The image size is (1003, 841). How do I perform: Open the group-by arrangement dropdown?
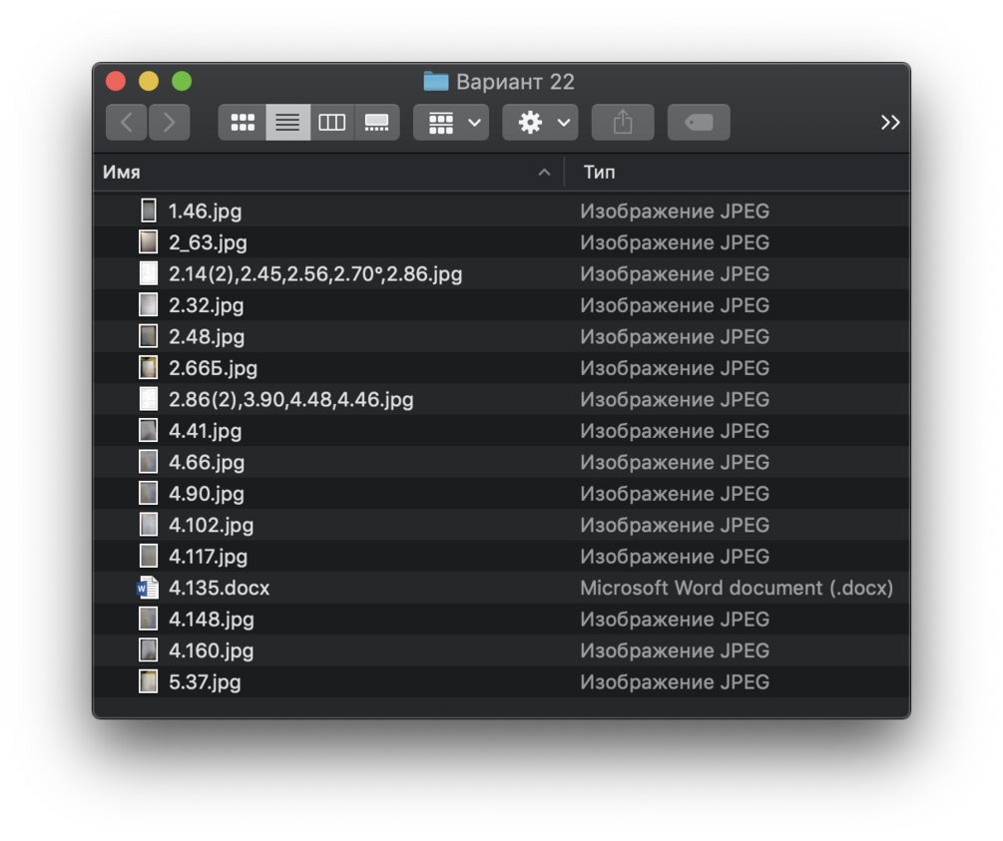point(451,122)
